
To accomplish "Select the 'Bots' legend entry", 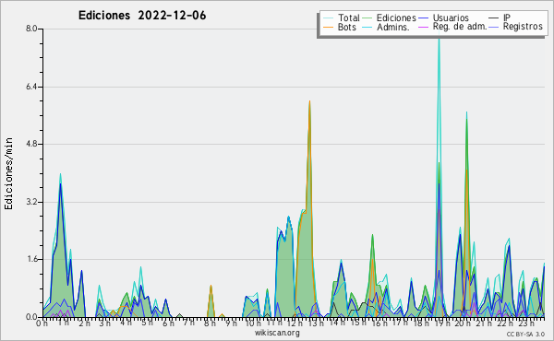I will [x=347, y=27].
